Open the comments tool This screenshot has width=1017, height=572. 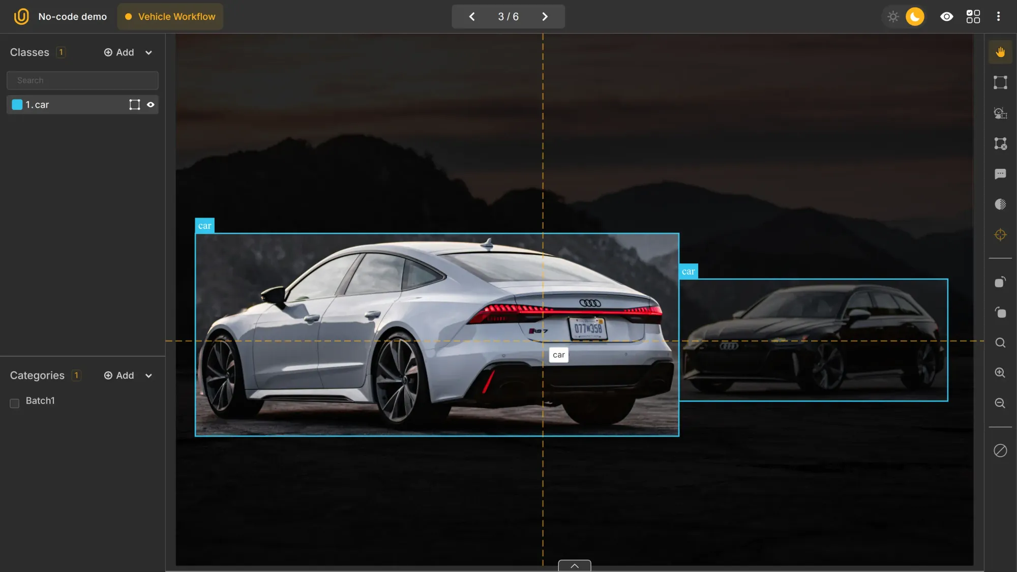pyautogui.click(x=1000, y=174)
